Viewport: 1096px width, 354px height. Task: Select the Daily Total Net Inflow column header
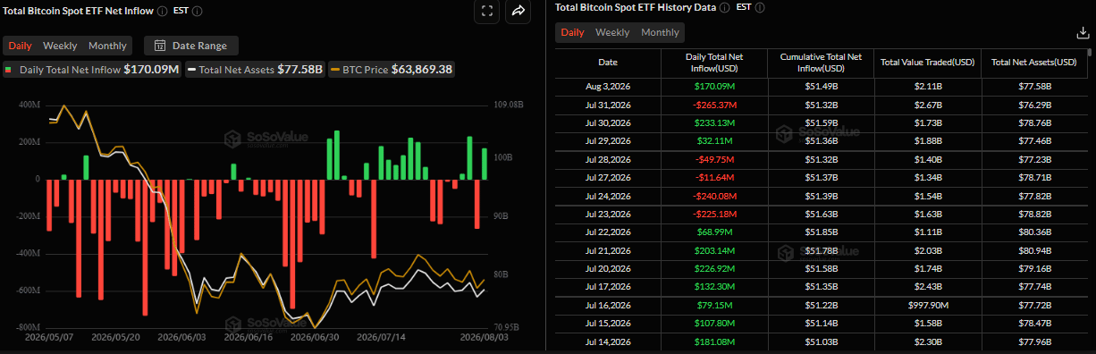pos(713,63)
